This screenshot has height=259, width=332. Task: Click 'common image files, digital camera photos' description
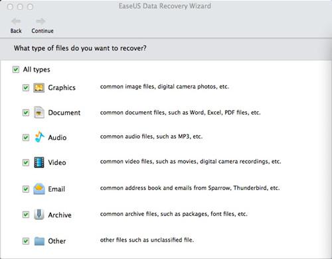165,87
